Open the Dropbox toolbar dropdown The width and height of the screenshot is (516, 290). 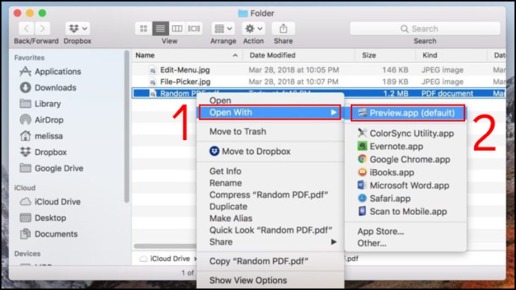(77, 29)
